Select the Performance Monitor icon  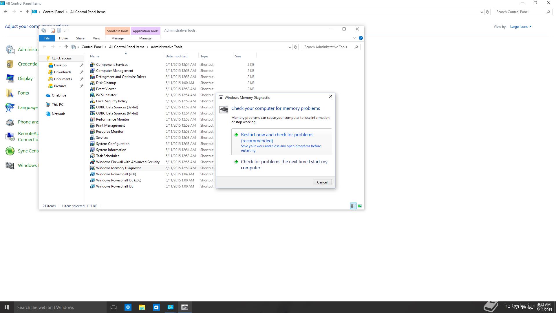tap(92, 119)
